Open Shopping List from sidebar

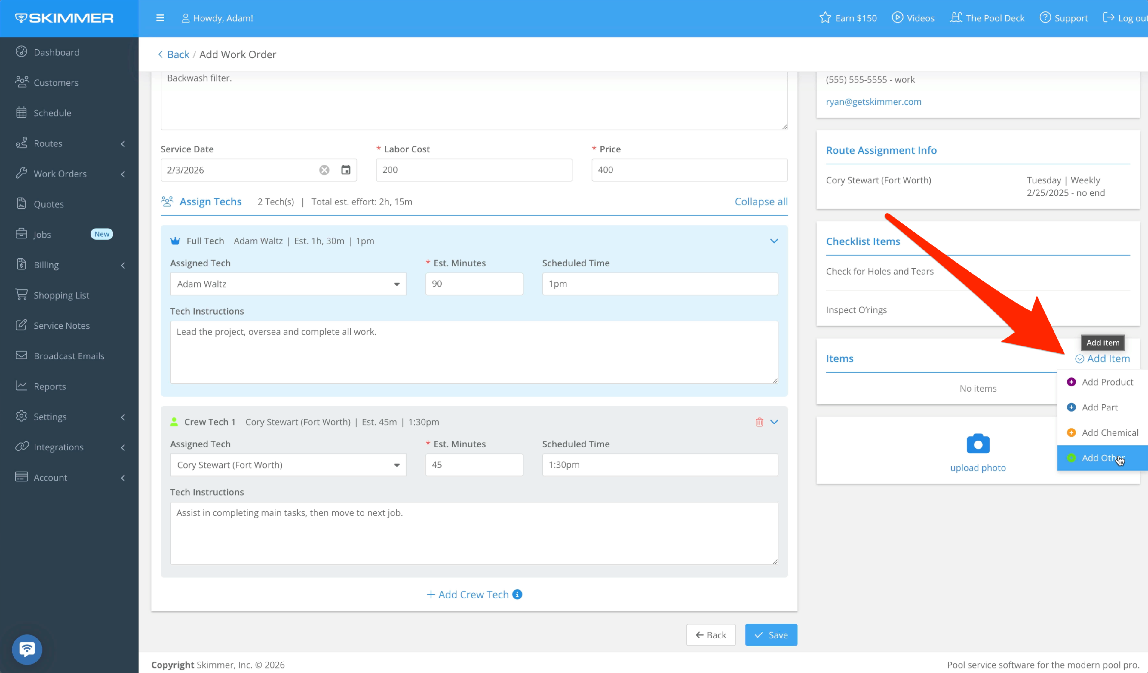pos(61,295)
